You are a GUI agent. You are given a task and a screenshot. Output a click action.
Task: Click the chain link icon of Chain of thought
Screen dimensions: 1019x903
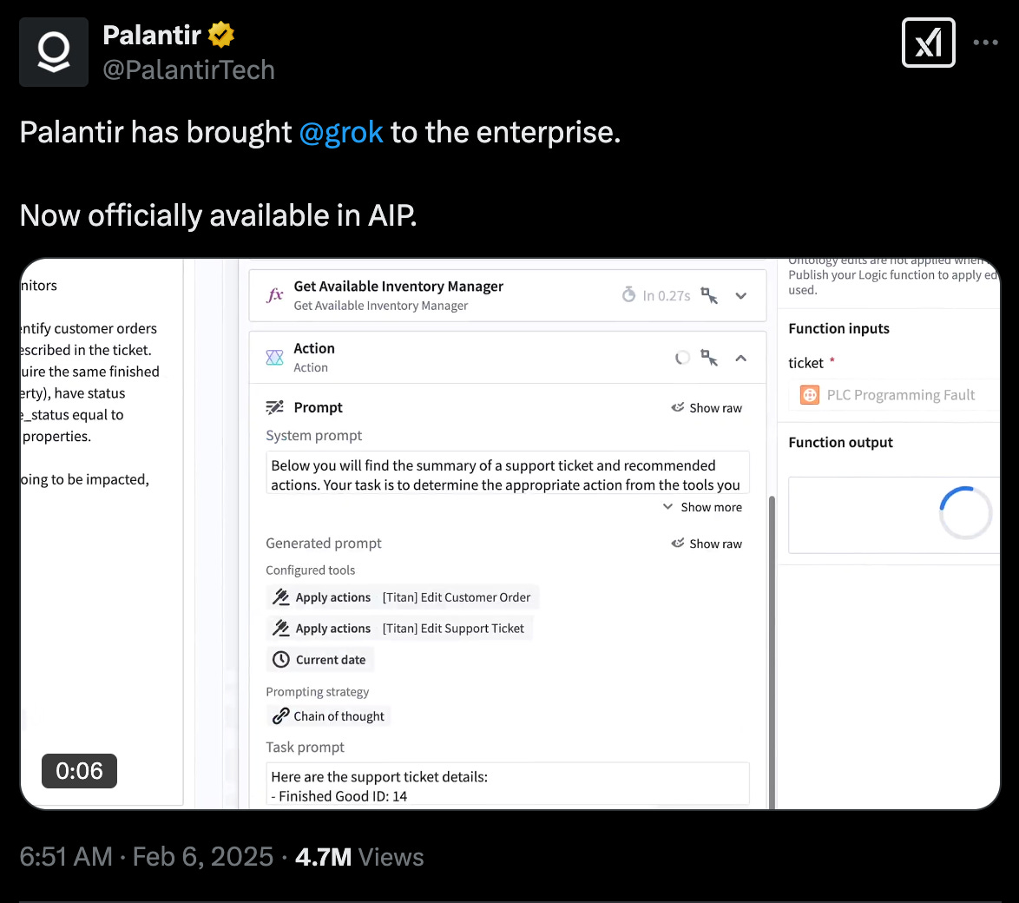[x=280, y=715]
